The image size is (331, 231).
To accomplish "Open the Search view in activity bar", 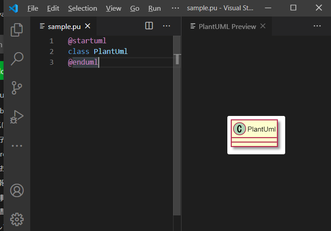I will tap(17, 58).
